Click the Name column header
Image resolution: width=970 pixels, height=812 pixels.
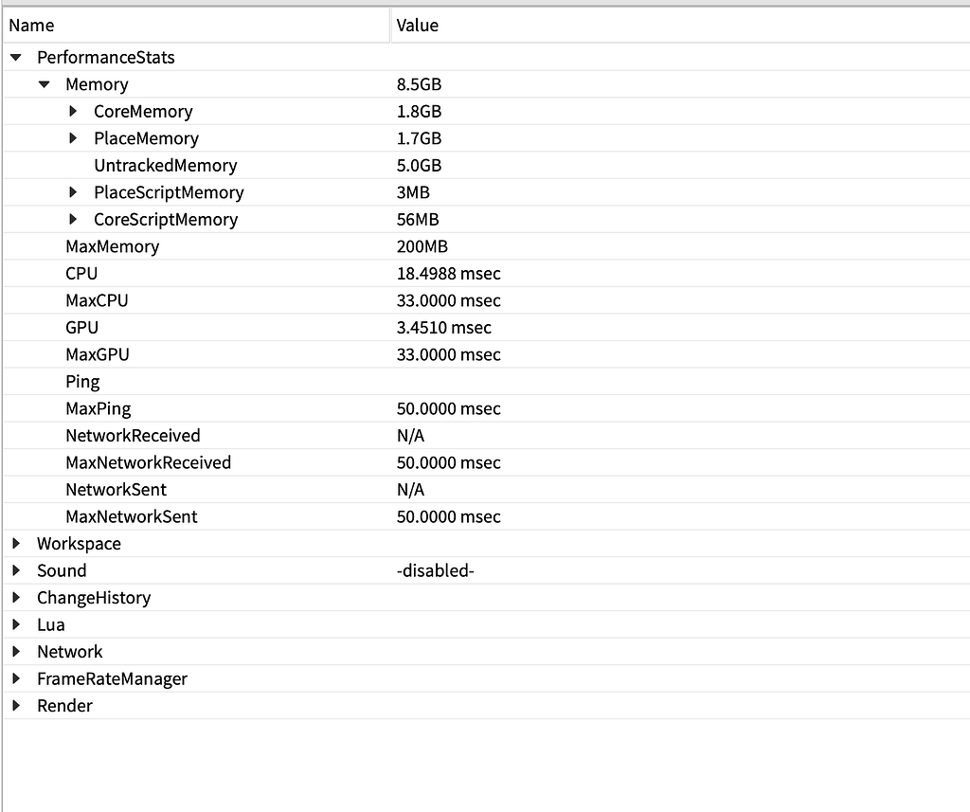point(31,25)
